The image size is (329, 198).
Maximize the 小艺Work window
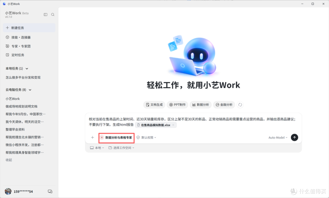pos(313,4)
